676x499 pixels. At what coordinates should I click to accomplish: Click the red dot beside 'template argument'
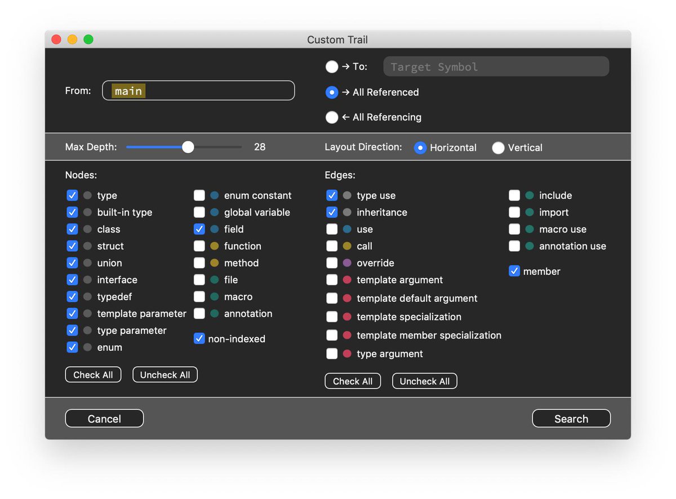(x=347, y=280)
